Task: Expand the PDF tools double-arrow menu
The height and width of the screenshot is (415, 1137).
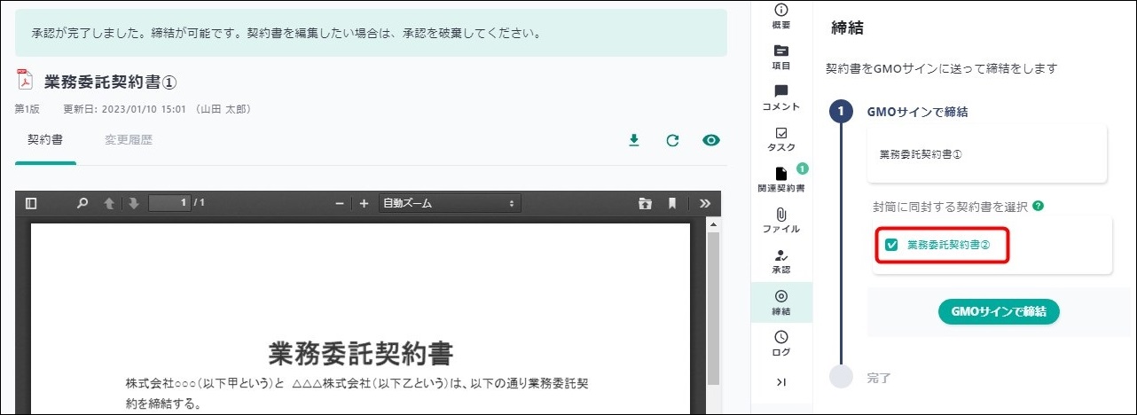Action: (x=705, y=203)
